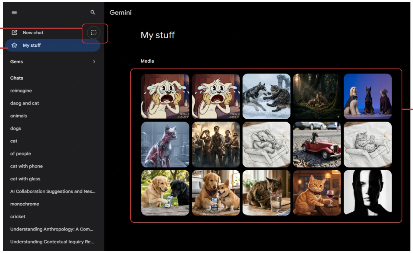Expand the Gems section chevron

[94, 62]
